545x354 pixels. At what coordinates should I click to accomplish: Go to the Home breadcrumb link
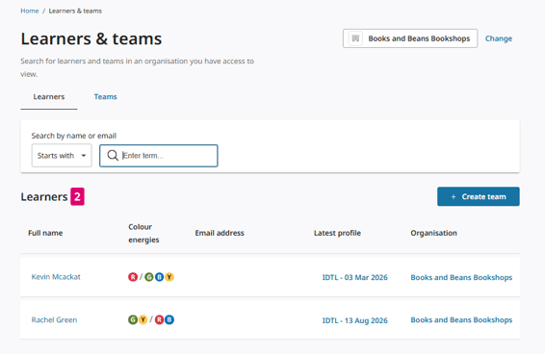click(30, 11)
